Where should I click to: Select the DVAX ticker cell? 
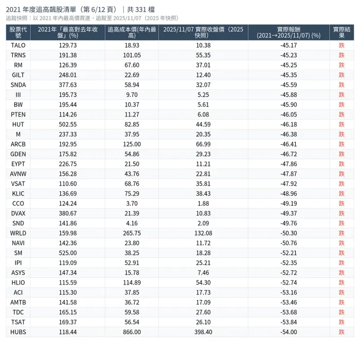point(18,213)
